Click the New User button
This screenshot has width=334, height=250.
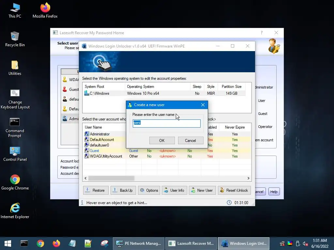(x=202, y=190)
